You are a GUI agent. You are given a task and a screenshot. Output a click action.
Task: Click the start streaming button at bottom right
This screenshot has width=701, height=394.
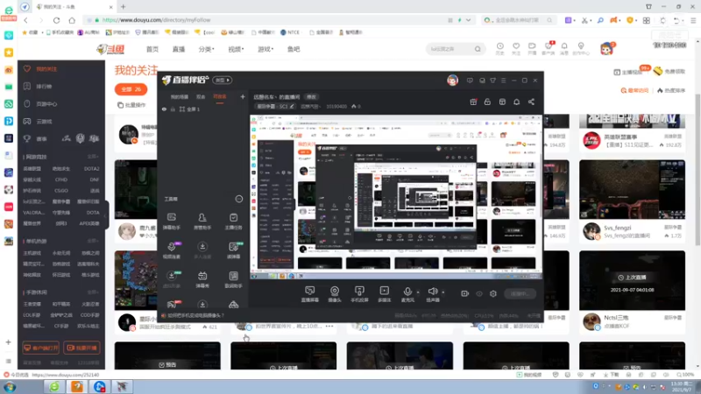pos(520,293)
